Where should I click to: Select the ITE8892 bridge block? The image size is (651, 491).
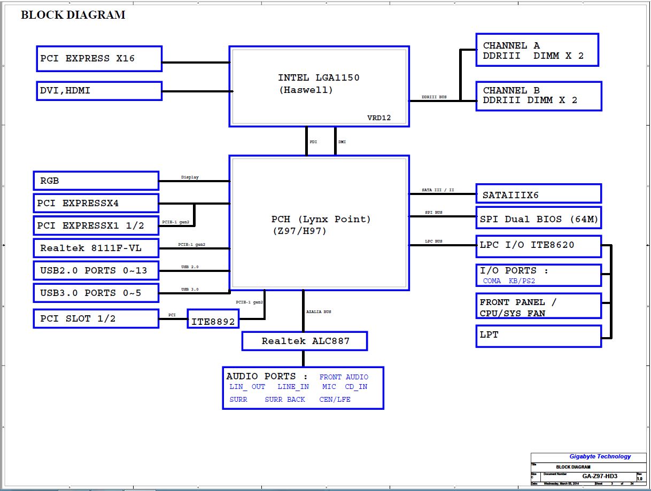tap(213, 318)
